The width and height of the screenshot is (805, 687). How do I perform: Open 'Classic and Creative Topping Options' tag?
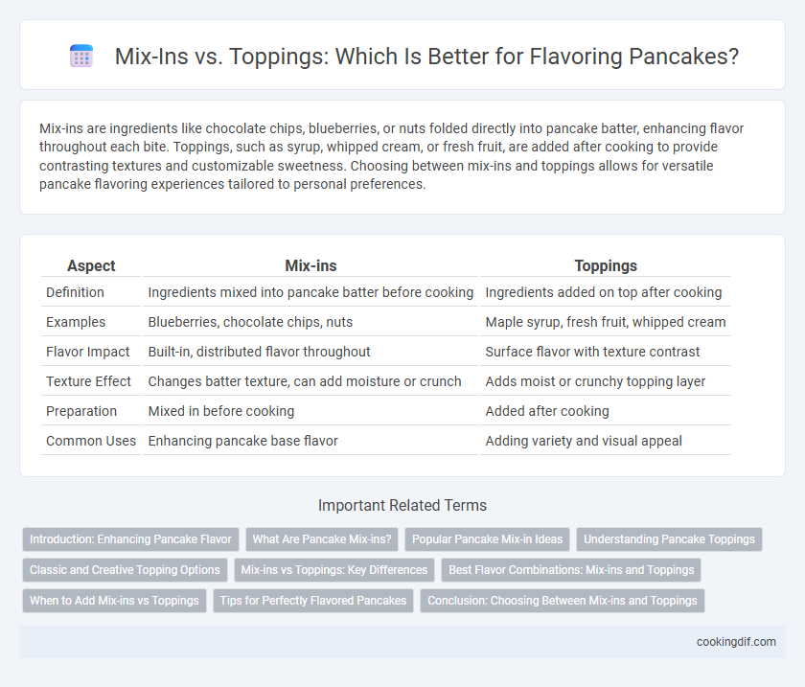tap(125, 570)
